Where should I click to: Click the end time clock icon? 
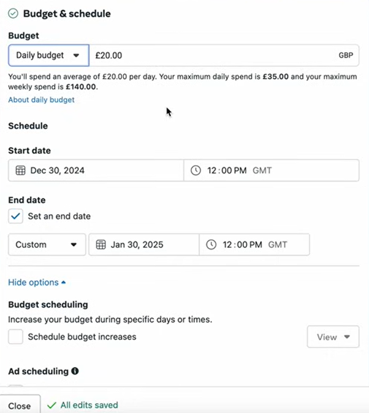211,244
